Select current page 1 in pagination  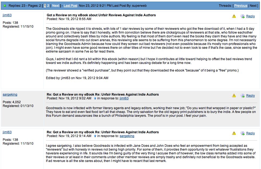point(45,6)
